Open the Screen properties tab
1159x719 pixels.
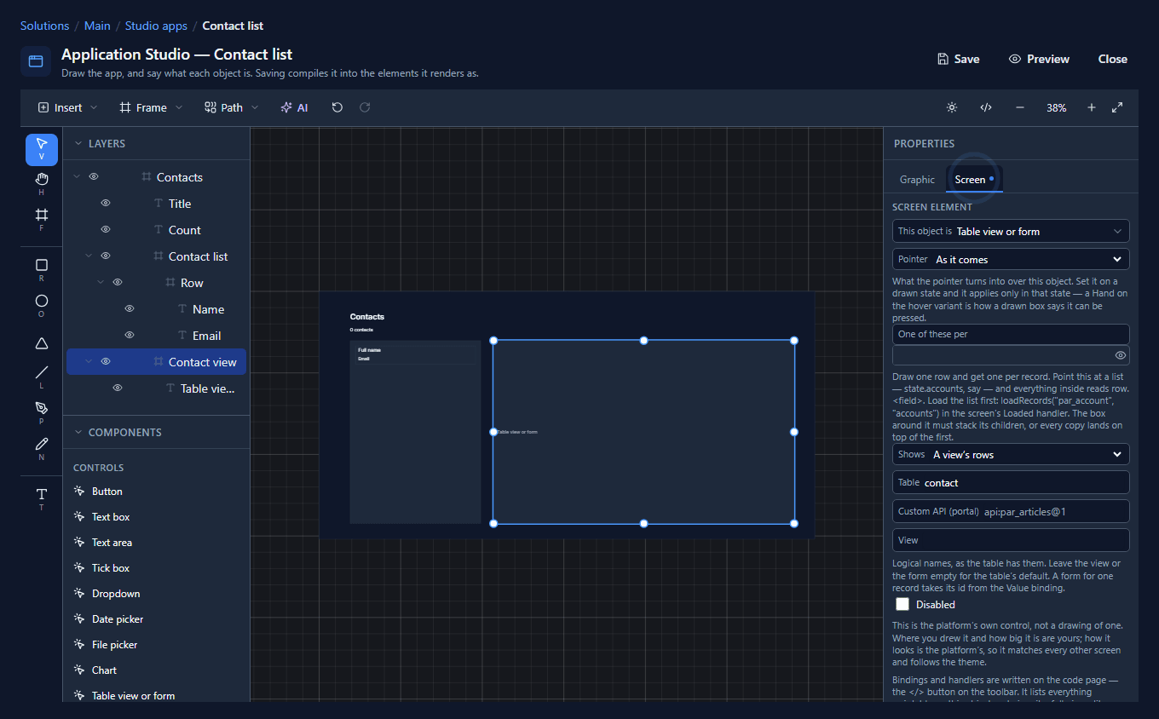[974, 180]
